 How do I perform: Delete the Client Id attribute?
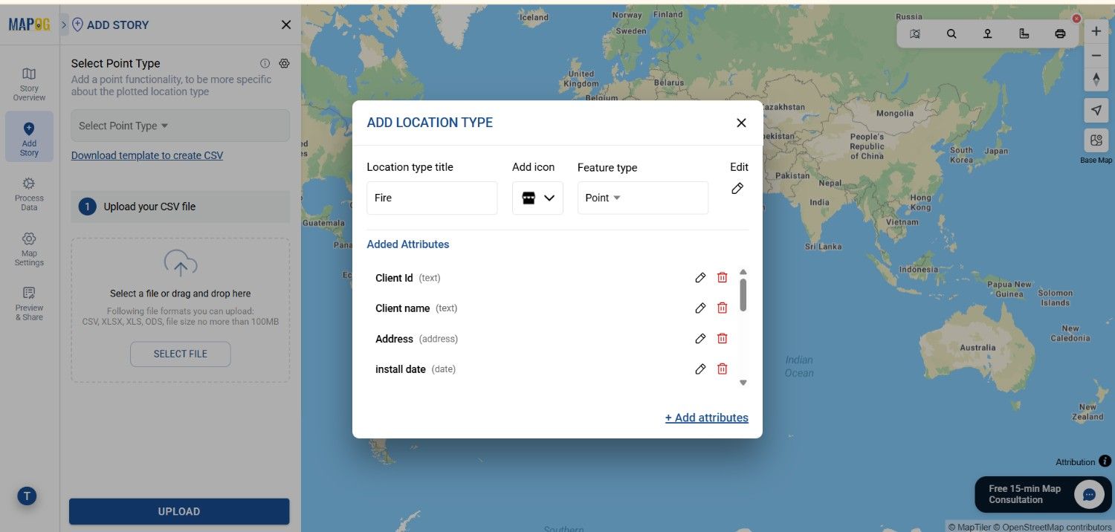point(722,277)
